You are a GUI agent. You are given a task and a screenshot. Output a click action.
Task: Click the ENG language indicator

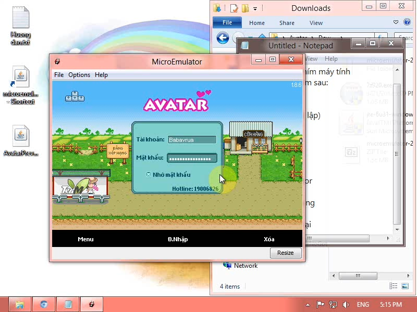[x=363, y=305]
